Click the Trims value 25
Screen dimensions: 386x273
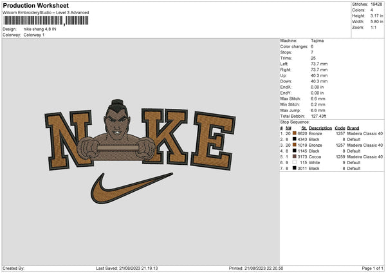coord(313,58)
